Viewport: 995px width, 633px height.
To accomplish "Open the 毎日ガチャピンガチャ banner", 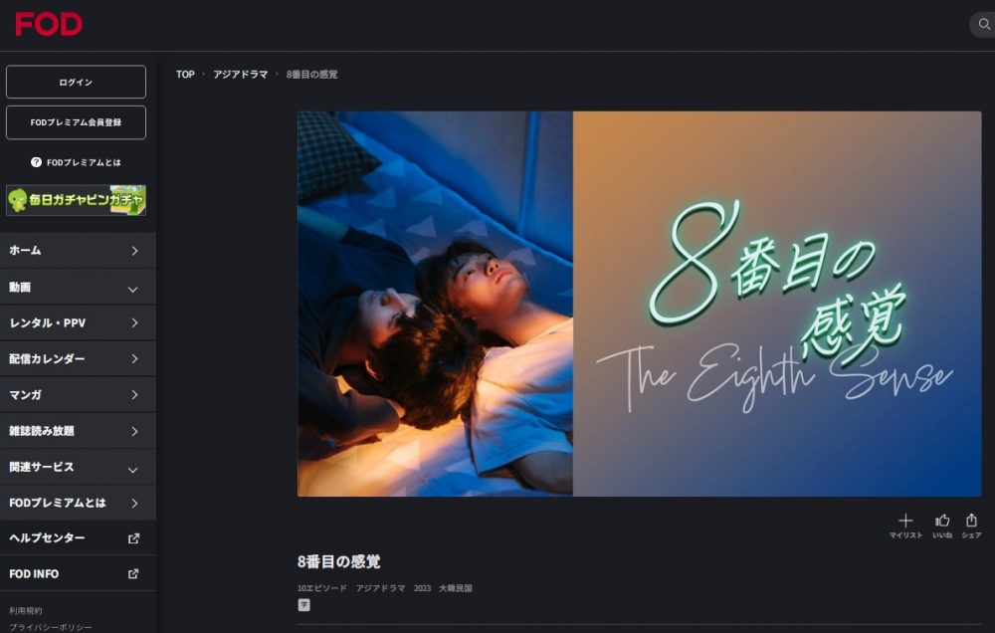I will click(x=77, y=200).
